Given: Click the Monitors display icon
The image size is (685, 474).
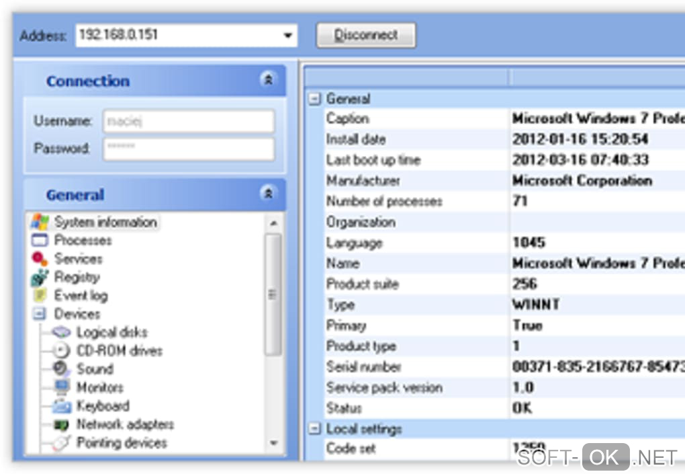Looking at the screenshot, I should [62, 387].
